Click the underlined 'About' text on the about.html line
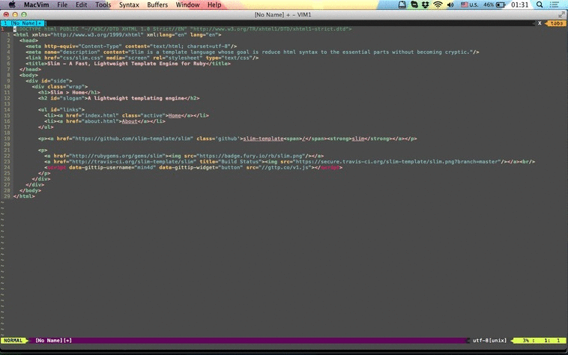Viewport: 568px width, 355px height. click(x=130, y=121)
